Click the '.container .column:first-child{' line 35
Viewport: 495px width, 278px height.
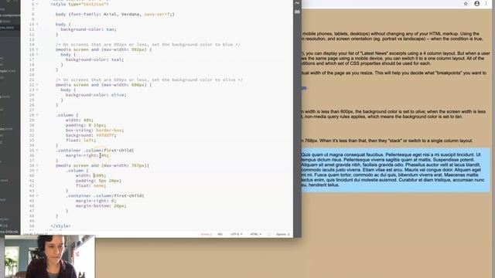pyautogui.click(x=94, y=151)
